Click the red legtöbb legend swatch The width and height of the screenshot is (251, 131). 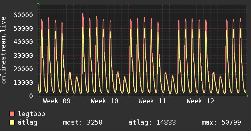[x=12, y=114]
